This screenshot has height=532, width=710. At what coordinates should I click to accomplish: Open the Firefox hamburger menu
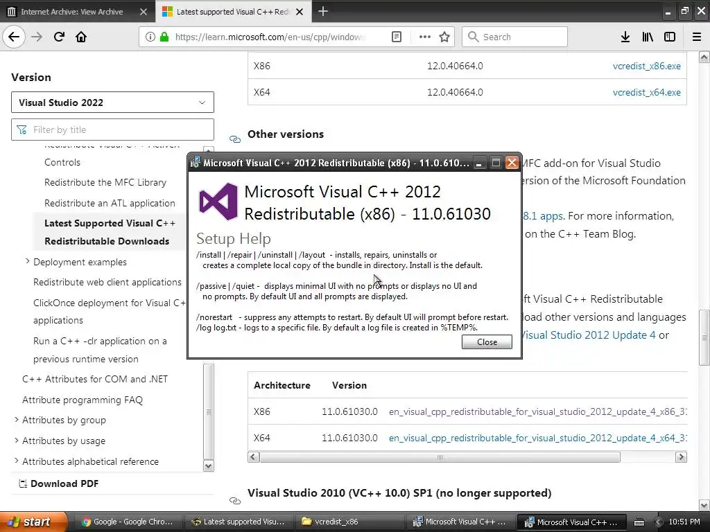pyautogui.click(x=697, y=37)
